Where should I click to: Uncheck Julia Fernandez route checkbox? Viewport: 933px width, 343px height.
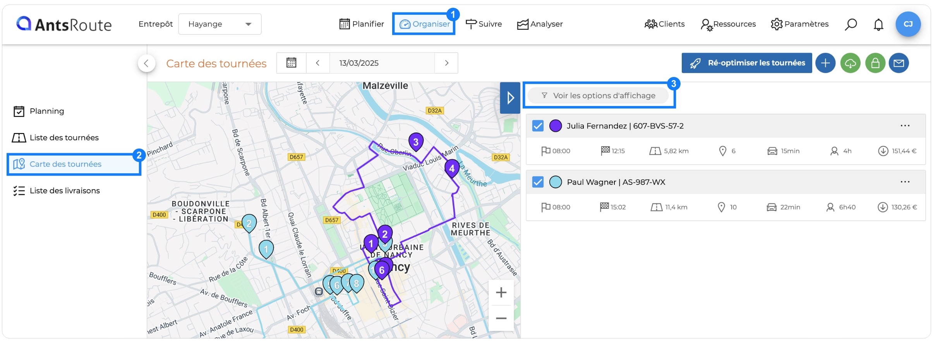538,126
